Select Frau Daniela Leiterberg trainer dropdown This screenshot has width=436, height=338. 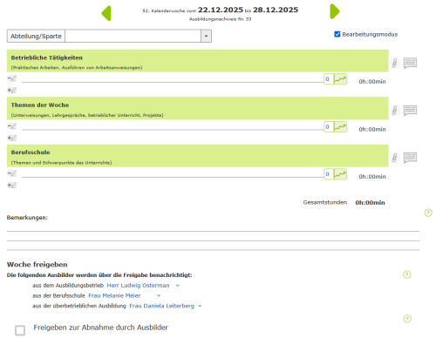pyautogui.click(x=166, y=306)
